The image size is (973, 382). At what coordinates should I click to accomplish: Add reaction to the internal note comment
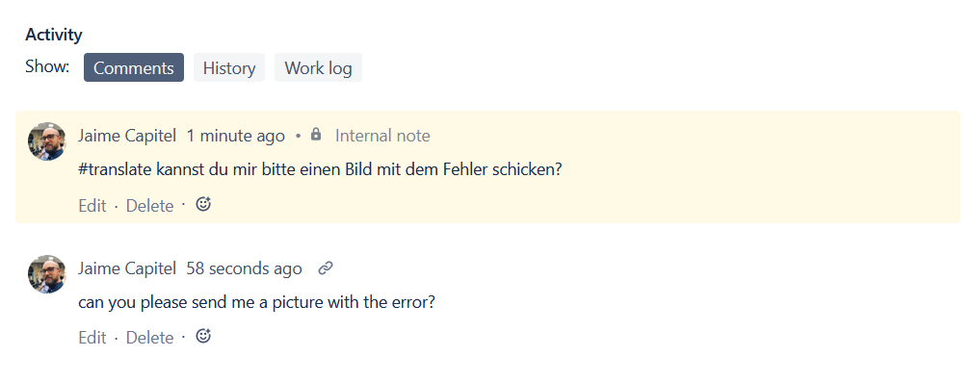[203, 204]
